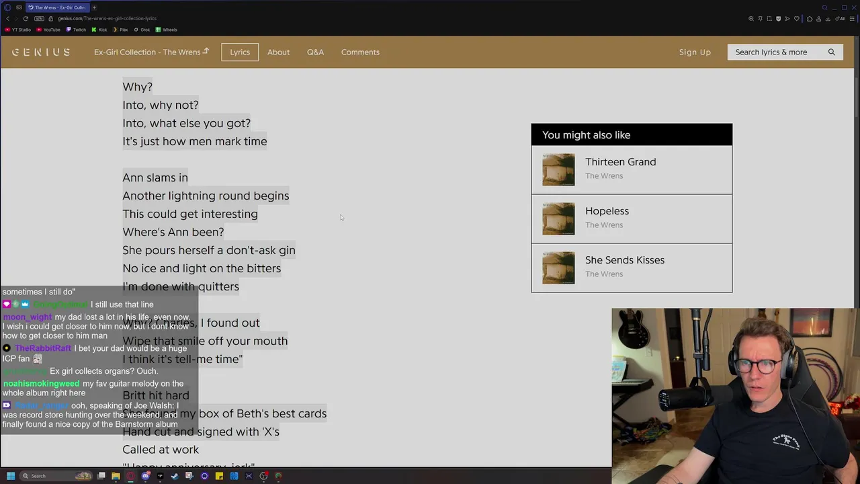This screenshot has height=484, width=860.
Task: Open Kick bookmark
Action: (99, 30)
